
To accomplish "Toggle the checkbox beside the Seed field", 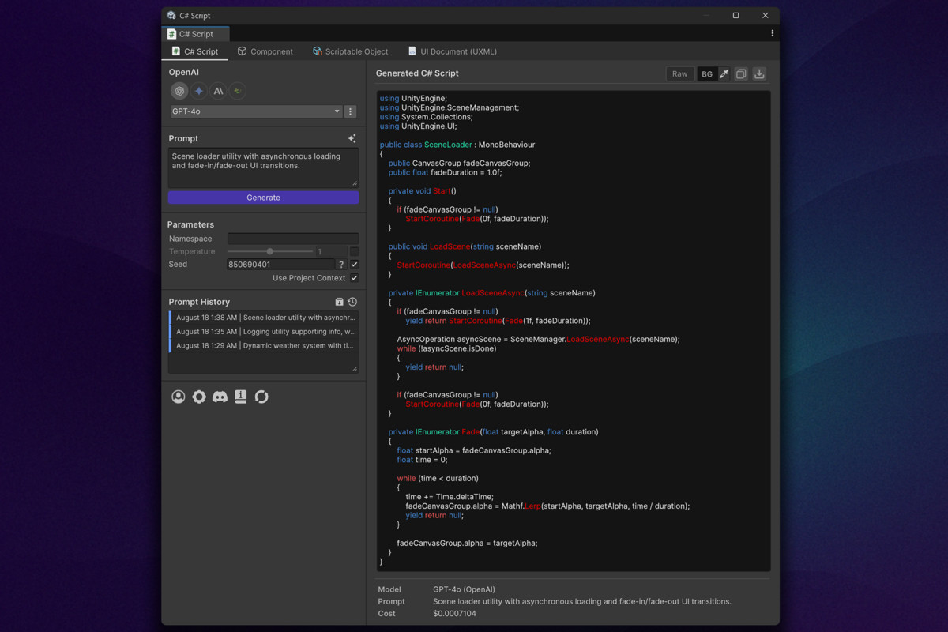I will coord(354,265).
